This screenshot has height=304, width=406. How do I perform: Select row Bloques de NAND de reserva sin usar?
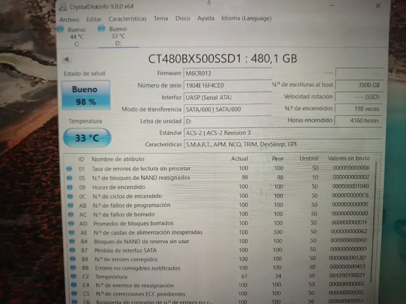[220, 241]
